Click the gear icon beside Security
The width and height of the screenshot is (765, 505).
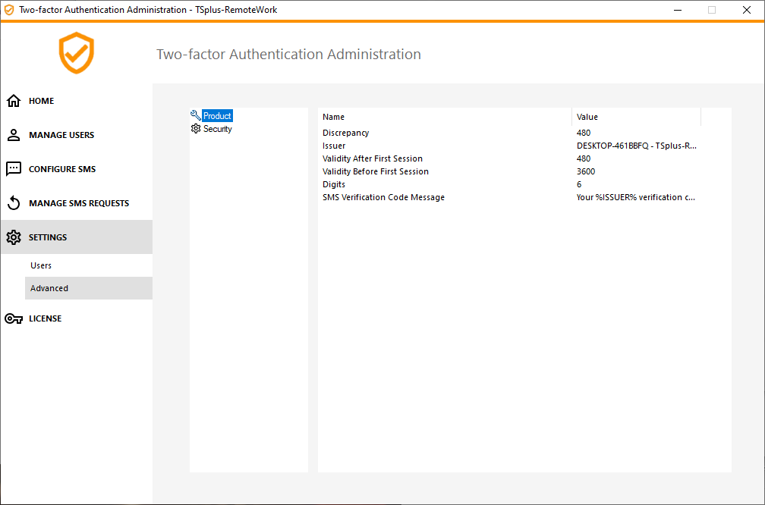click(x=195, y=128)
